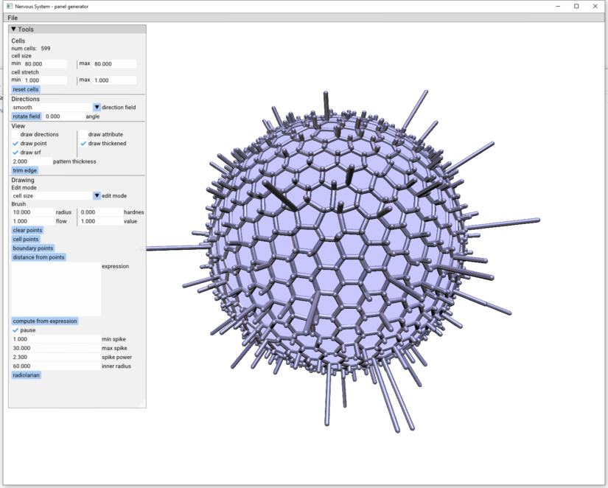Enable the draw directions checkbox
The width and height of the screenshot is (608, 488).
[x=15, y=135]
